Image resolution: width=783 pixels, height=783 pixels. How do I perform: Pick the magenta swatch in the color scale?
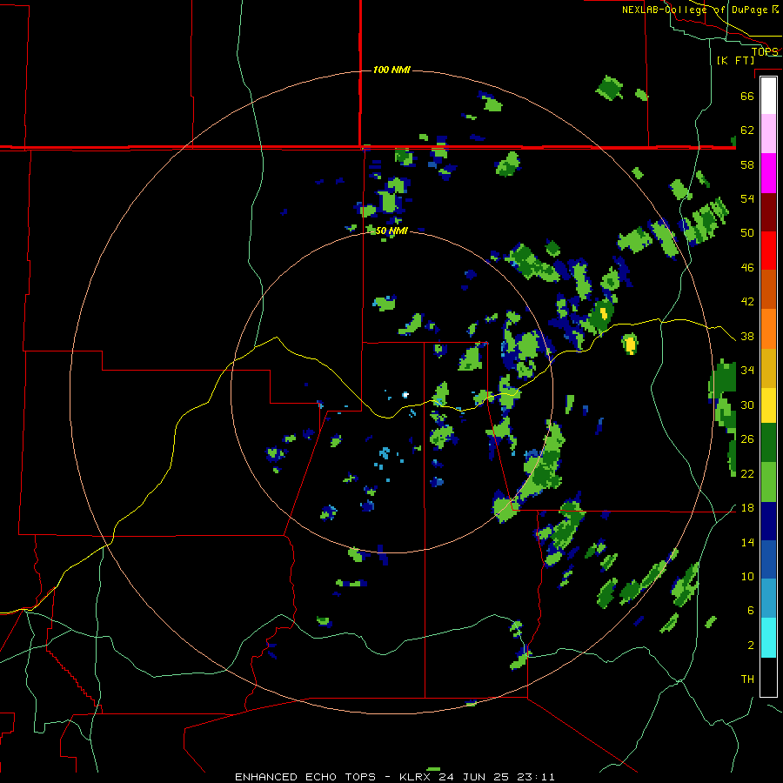(768, 173)
